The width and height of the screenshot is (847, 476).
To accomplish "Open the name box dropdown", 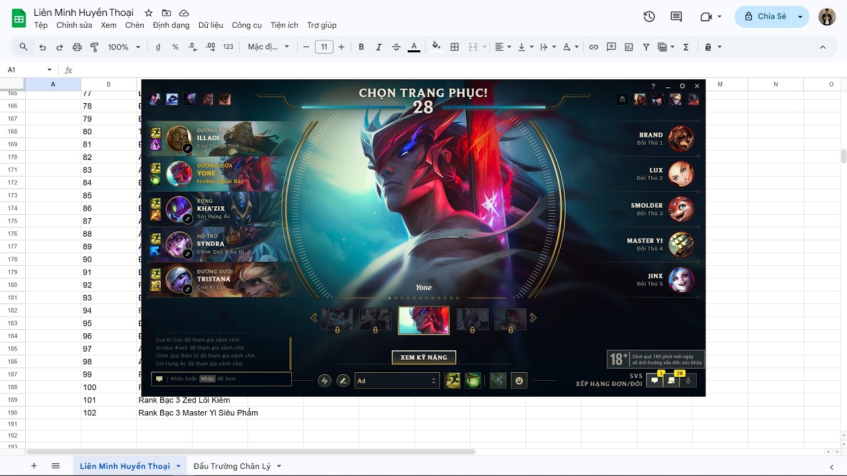I will coord(49,69).
